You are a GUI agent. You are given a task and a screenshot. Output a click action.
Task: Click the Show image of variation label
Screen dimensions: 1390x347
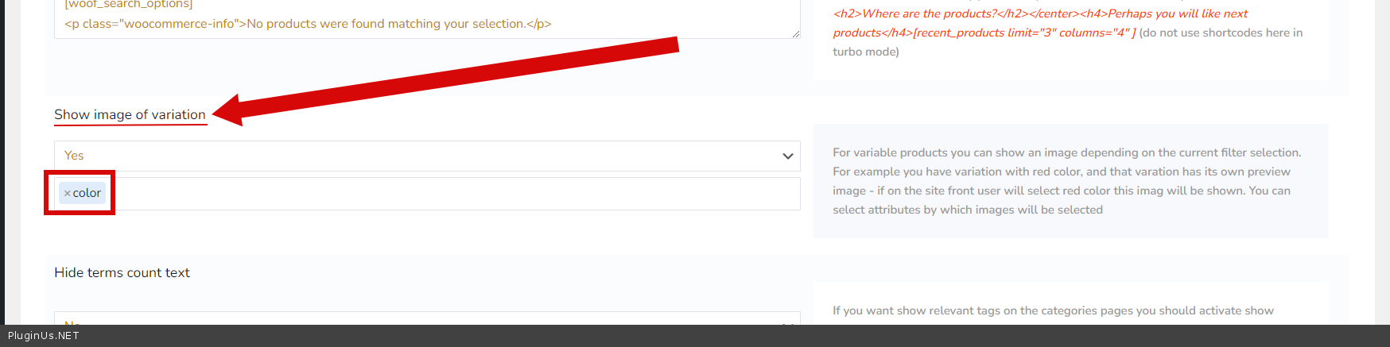[x=130, y=114]
